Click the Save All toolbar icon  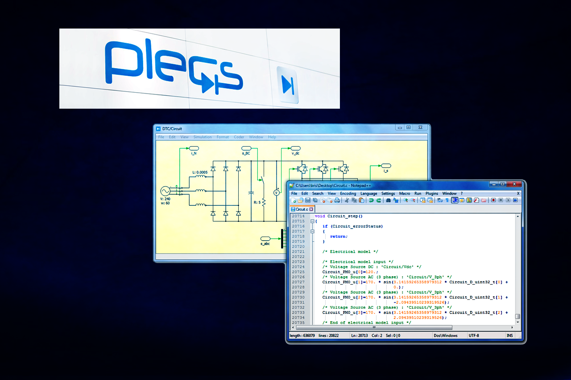315,200
